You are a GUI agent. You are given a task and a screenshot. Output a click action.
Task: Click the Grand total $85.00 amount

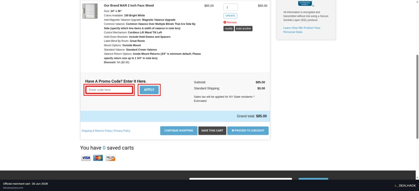click(261, 116)
